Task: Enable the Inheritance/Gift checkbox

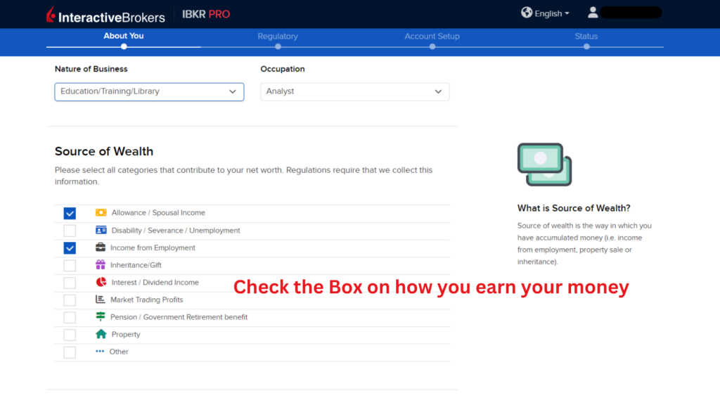Action: (x=70, y=265)
